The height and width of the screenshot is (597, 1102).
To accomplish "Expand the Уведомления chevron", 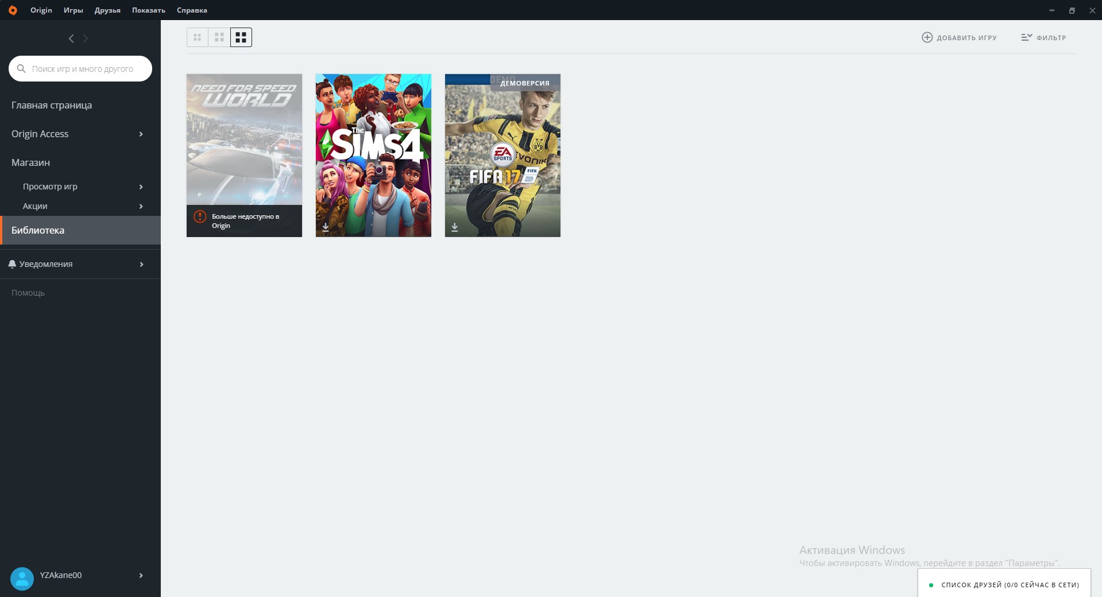I will (x=141, y=264).
